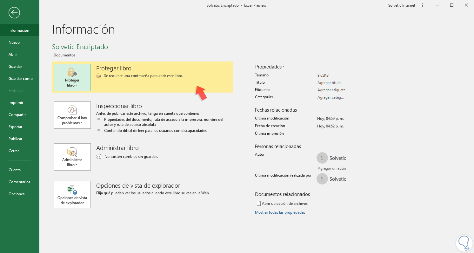Choose Cerrar in the sidebar
The width and height of the screenshot is (474, 253).
coord(20,151)
